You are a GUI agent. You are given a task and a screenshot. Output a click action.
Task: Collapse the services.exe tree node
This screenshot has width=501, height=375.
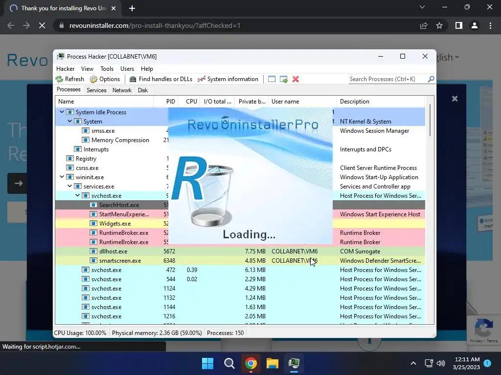tap(69, 186)
